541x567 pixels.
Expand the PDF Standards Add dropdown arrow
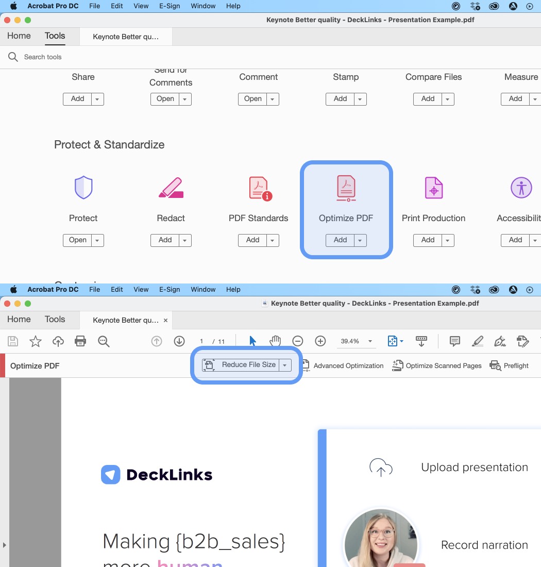tap(272, 240)
